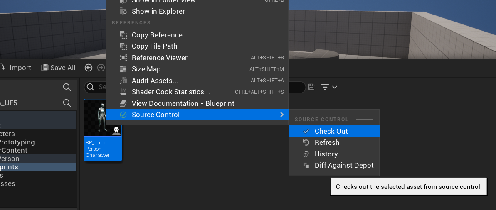Screen dimensions: 496x210
Task: Choose Copy Reference from the context menu
Action: 157,35
